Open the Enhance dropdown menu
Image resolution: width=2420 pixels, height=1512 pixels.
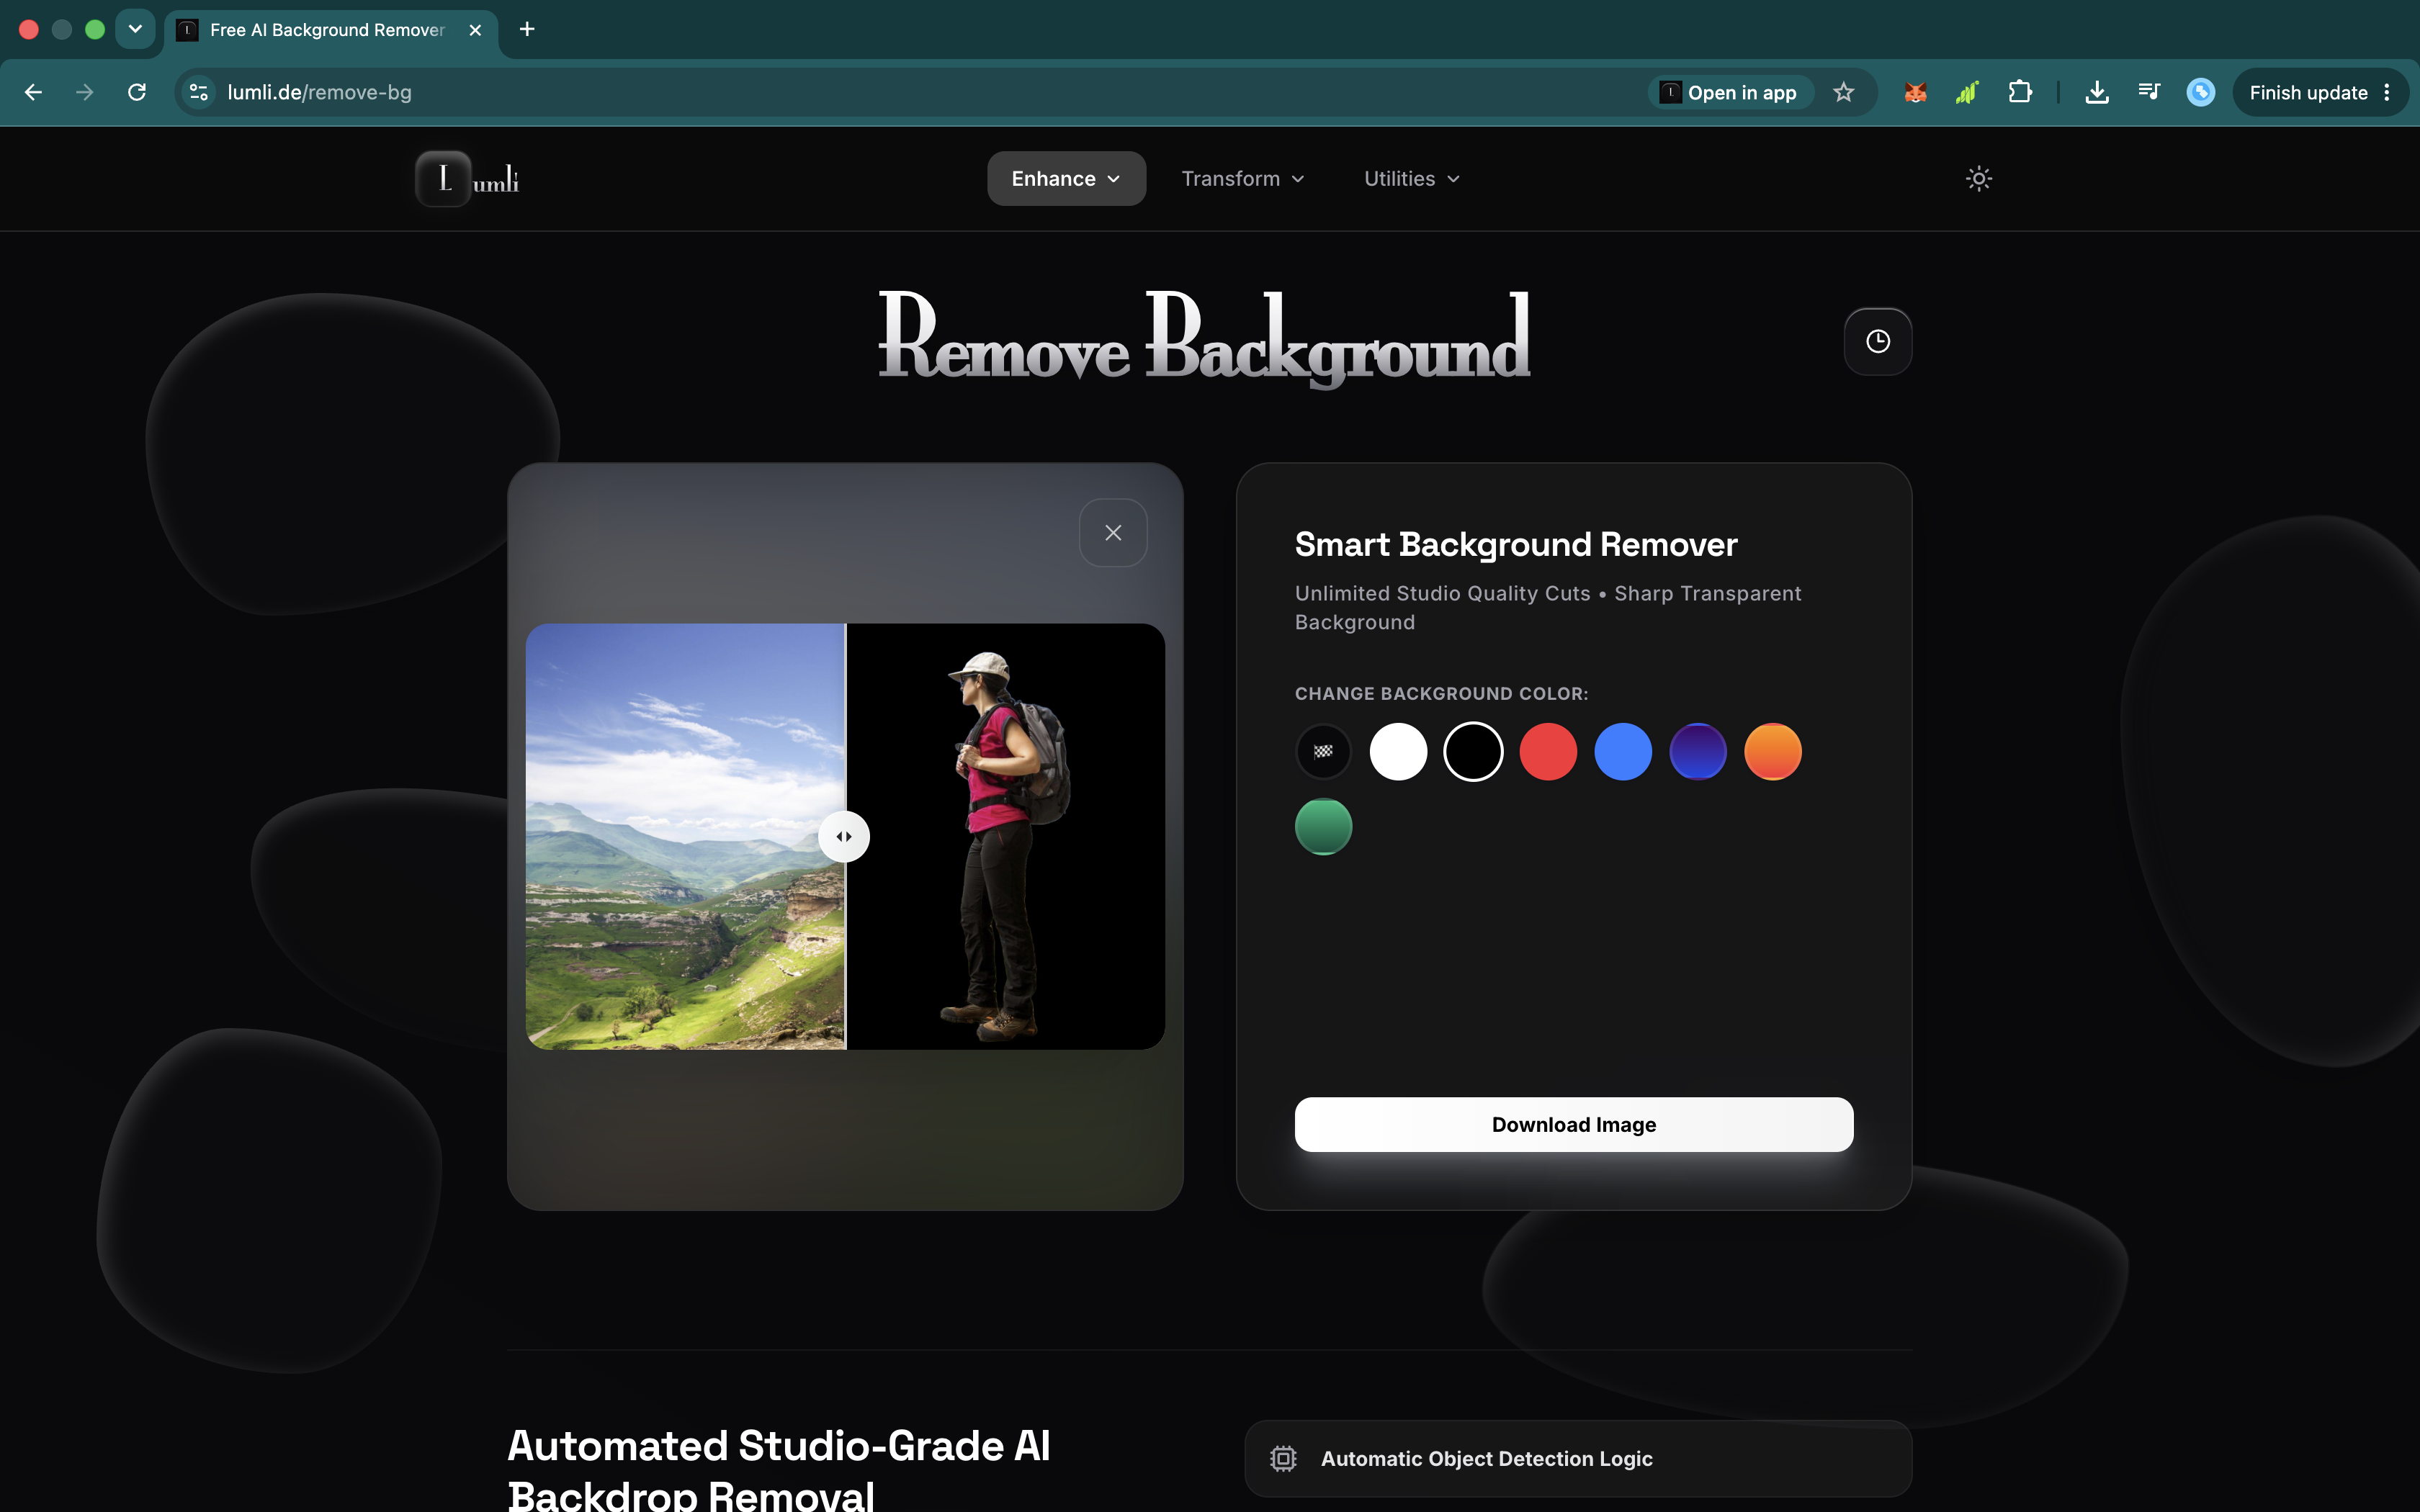(x=1066, y=179)
